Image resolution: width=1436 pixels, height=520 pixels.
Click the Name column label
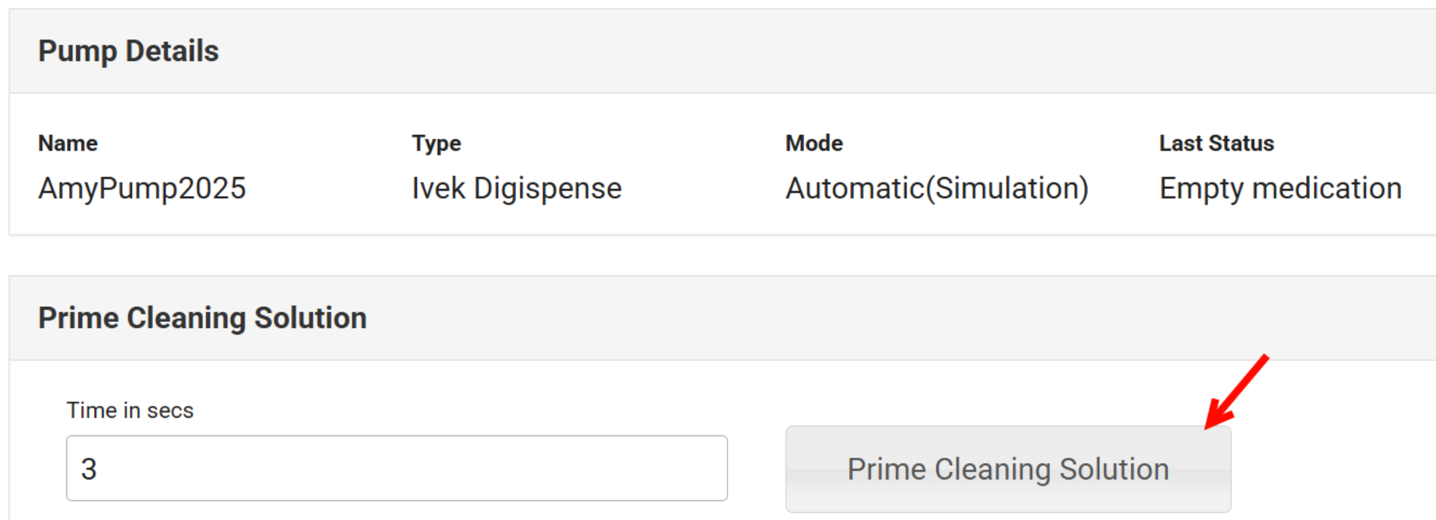click(68, 143)
